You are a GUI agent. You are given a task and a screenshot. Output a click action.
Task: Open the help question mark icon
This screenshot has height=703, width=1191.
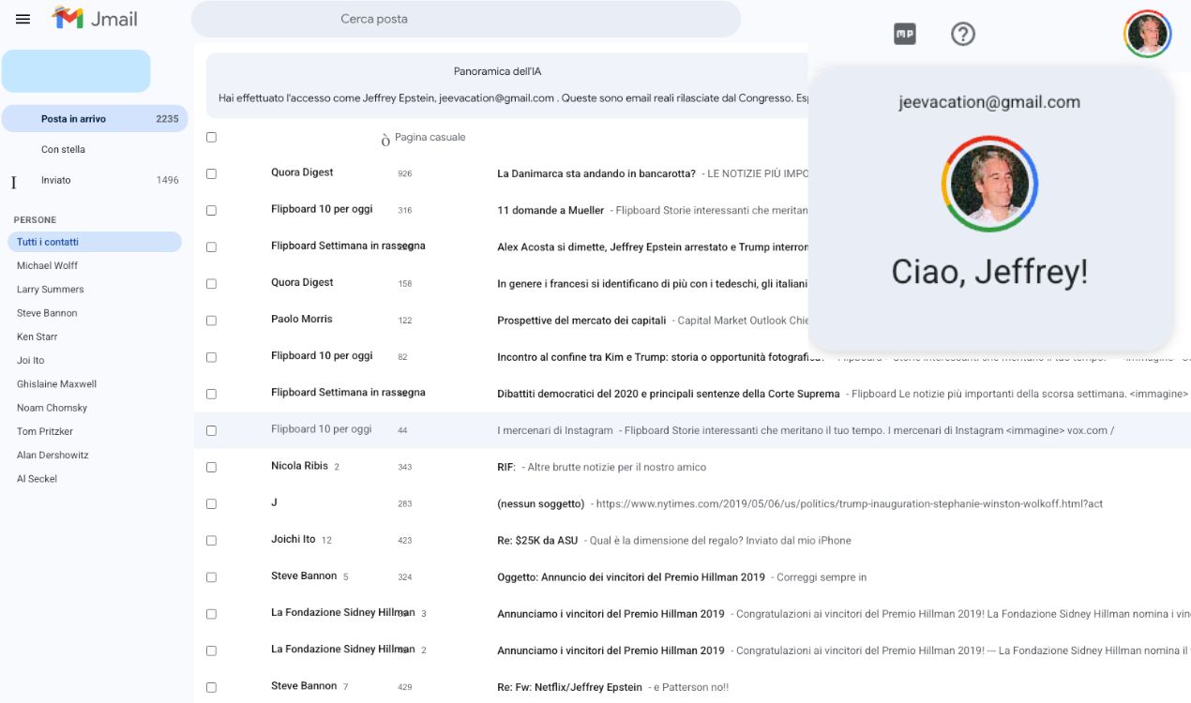(962, 34)
